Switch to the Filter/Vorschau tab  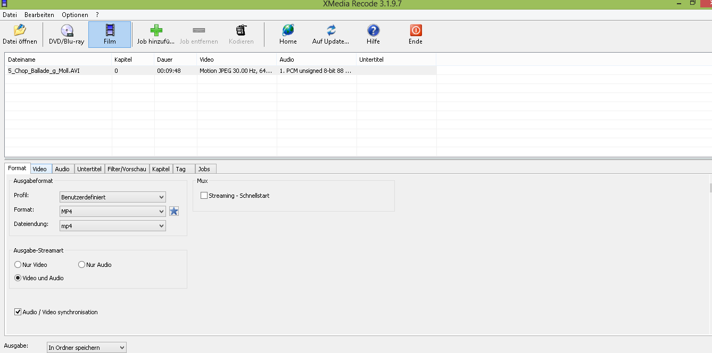pyautogui.click(x=127, y=169)
